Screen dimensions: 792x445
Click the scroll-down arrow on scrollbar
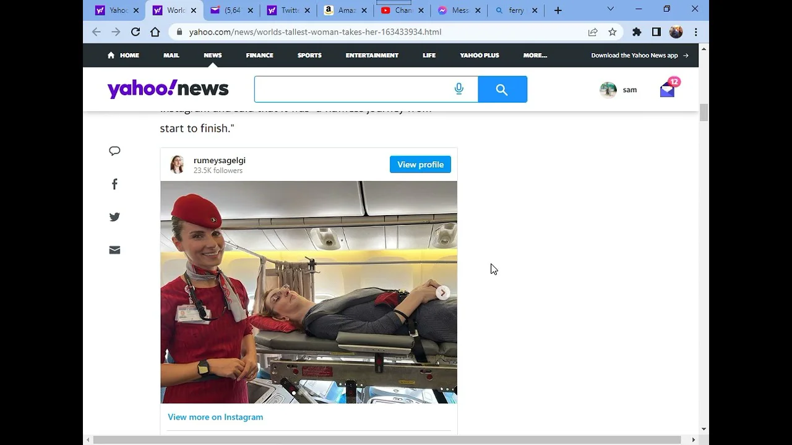click(x=704, y=429)
